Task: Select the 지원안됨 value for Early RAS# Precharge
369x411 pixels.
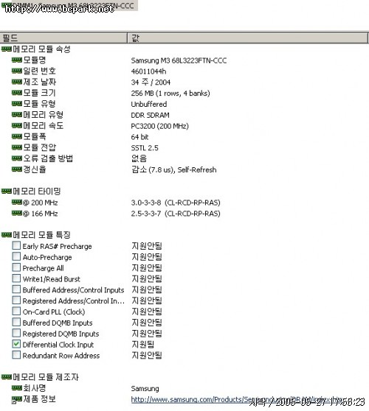Action: pos(147,246)
